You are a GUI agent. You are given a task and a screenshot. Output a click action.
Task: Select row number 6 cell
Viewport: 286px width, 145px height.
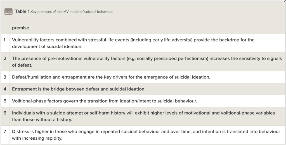[x=5, y=113]
